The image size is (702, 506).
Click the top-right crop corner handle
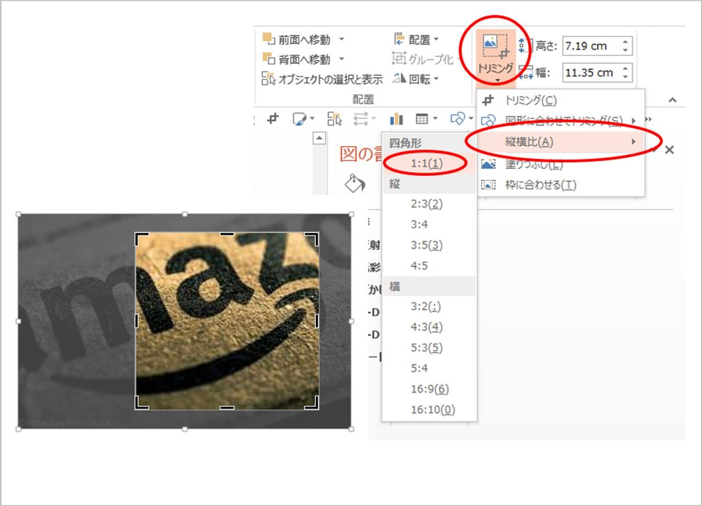click(313, 238)
